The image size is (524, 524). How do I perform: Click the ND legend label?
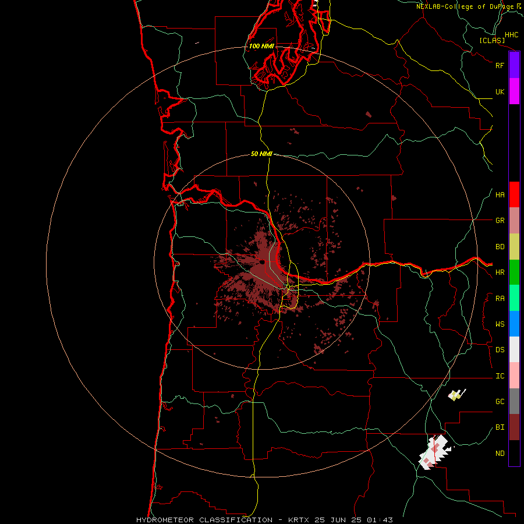(x=500, y=454)
